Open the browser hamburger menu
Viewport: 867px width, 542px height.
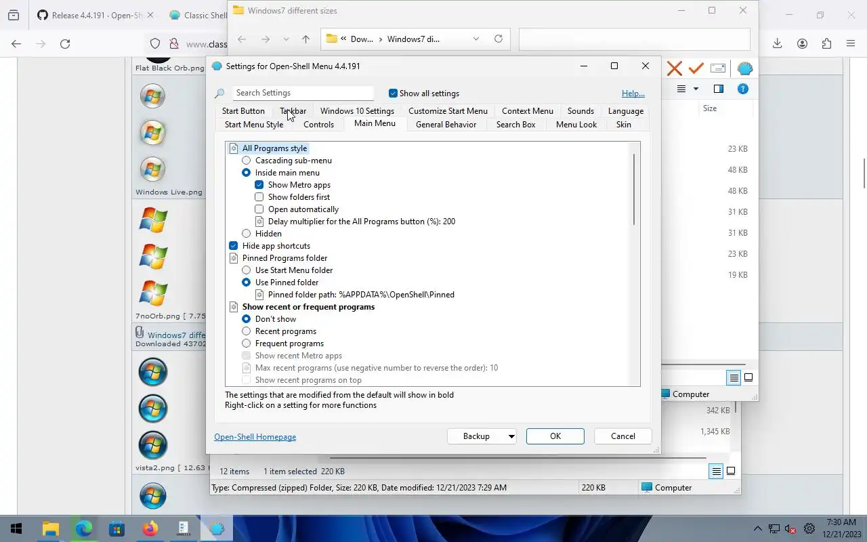tap(851, 43)
